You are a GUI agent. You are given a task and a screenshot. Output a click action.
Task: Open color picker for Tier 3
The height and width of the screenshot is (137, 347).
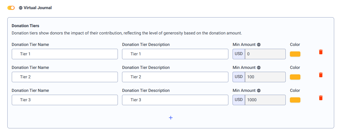[295, 100]
